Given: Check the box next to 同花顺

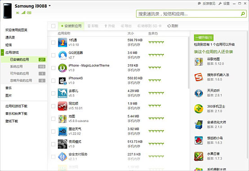Looking at the screenshot, I should (x=53, y=106).
